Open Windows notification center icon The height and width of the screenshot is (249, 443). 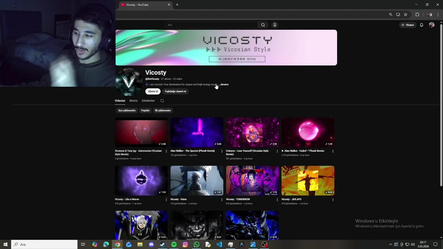coord(436,245)
